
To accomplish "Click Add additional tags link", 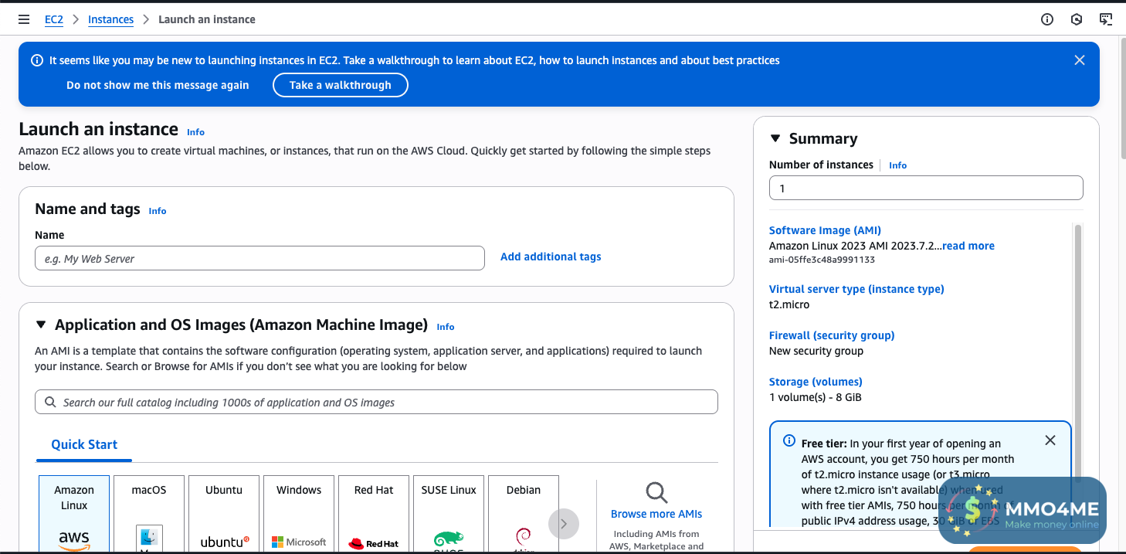I will [x=551, y=257].
